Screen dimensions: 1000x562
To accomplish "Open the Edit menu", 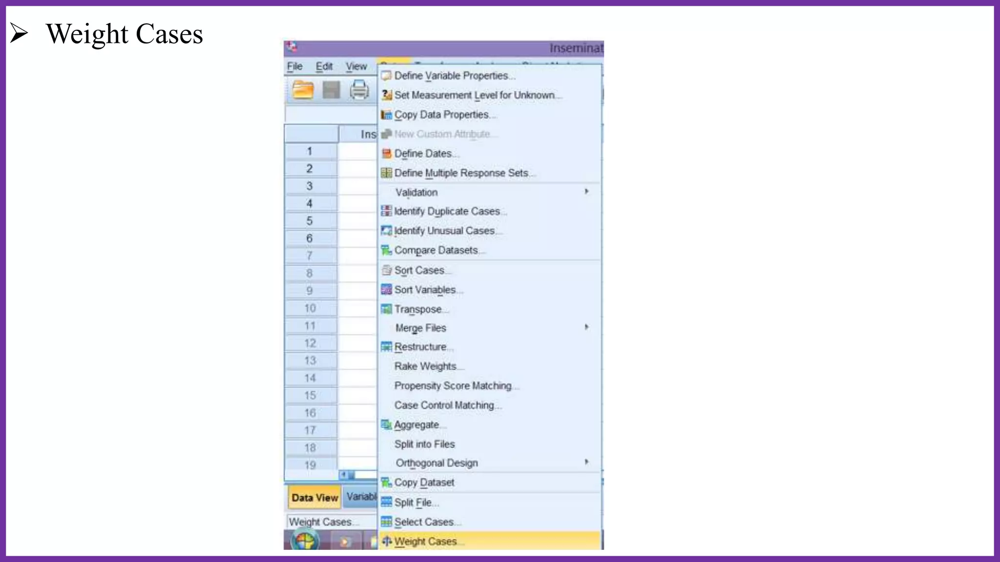I will point(324,66).
